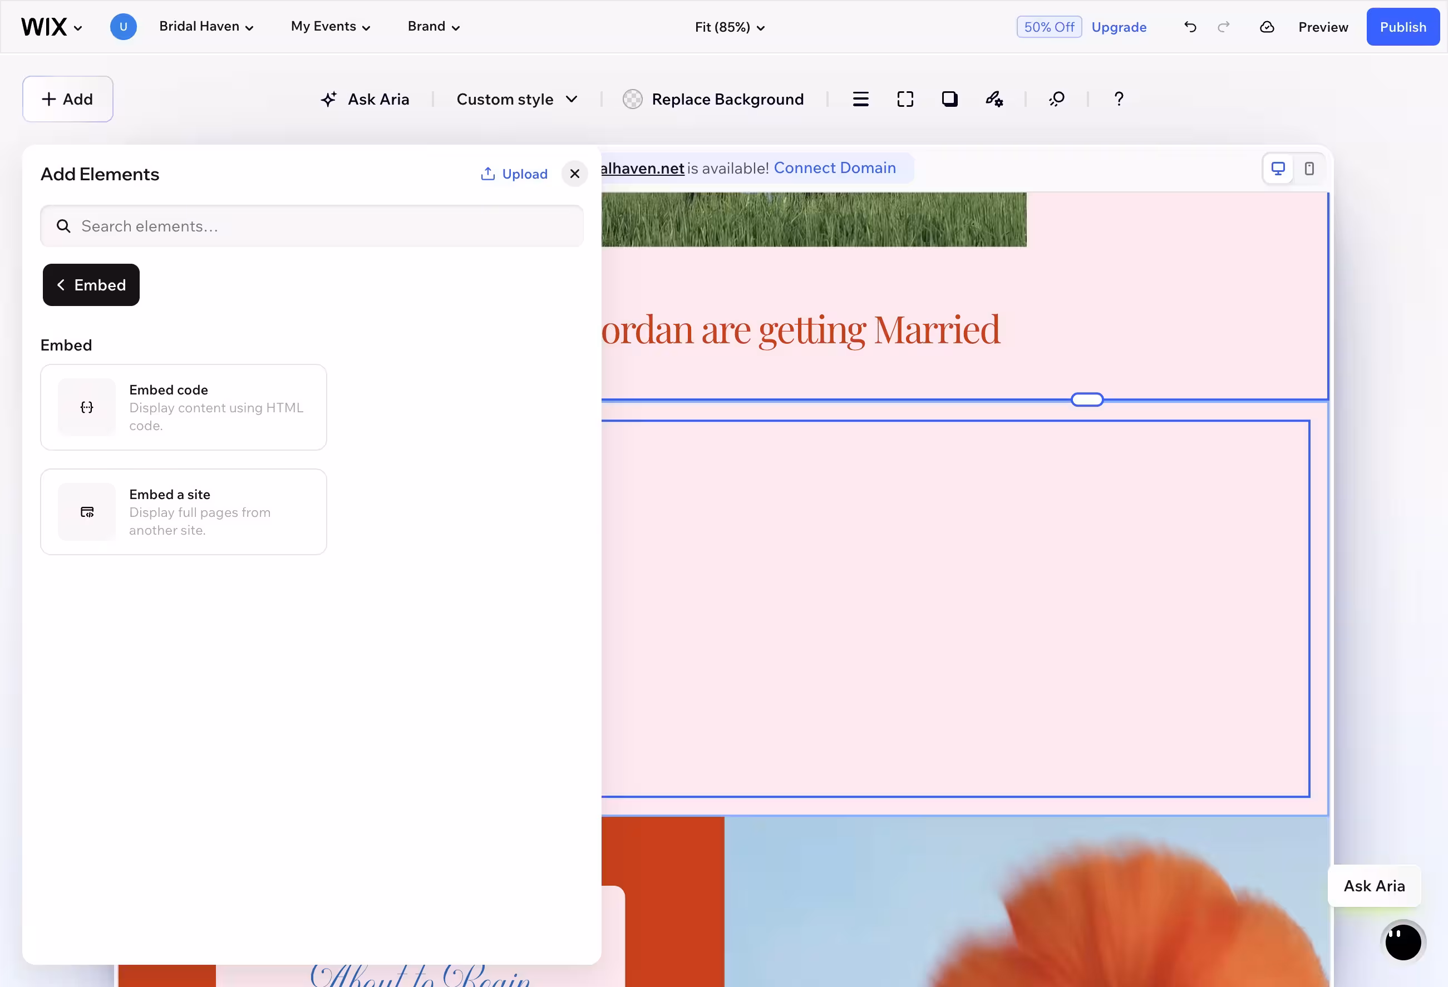Expand the Custom style dropdown

(x=516, y=98)
